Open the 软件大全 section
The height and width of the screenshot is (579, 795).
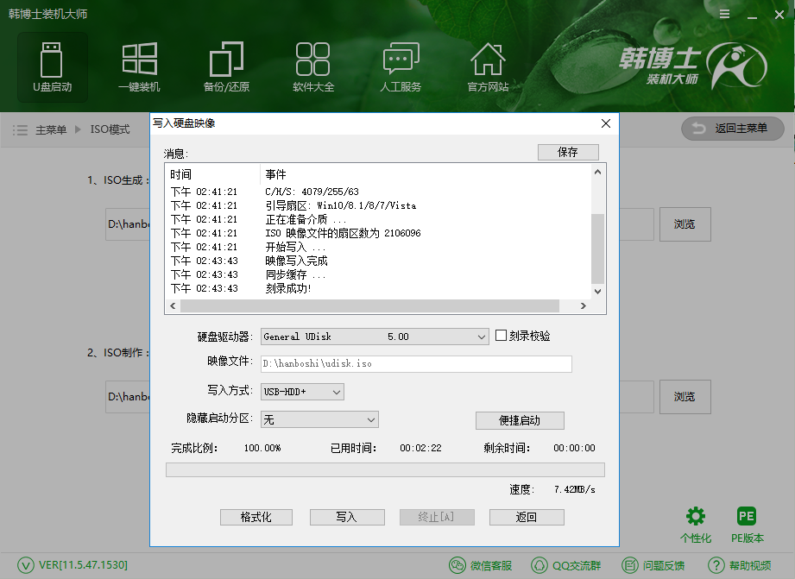pos(313,66)
